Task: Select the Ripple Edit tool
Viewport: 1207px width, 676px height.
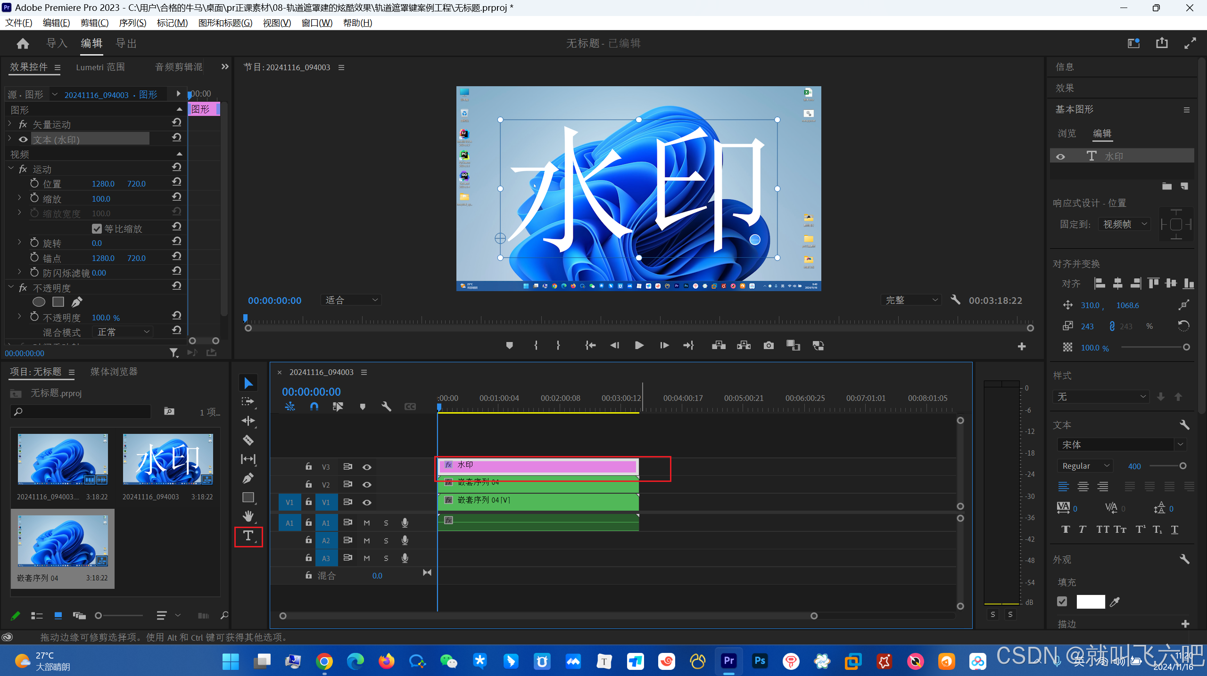Action: tap(248, 421)
